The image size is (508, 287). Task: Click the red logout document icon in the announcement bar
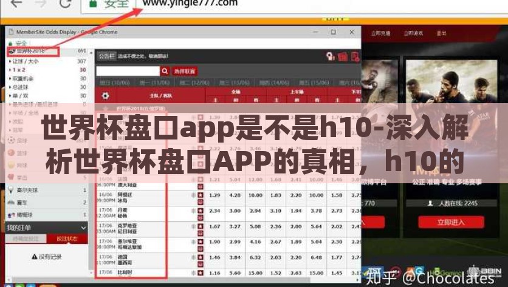tap(355, 56)
